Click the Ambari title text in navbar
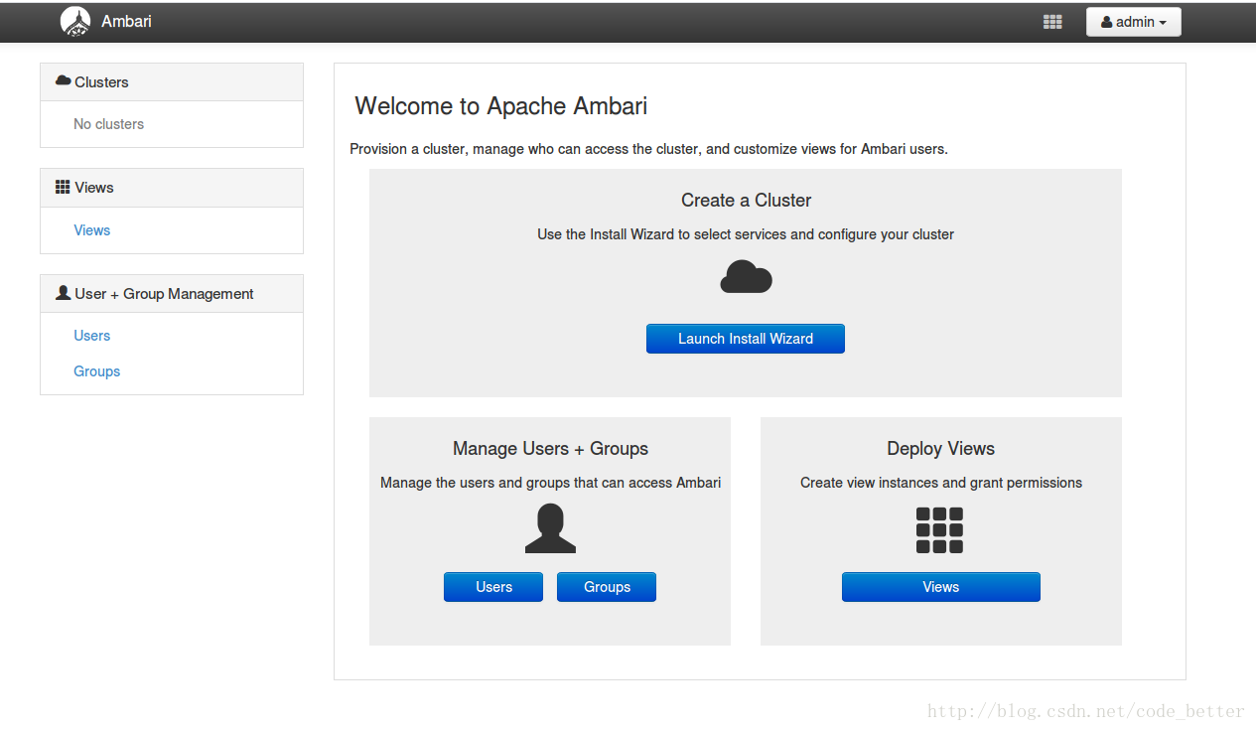Screen dimensions: 1256x731 click(x=126, y=21)
